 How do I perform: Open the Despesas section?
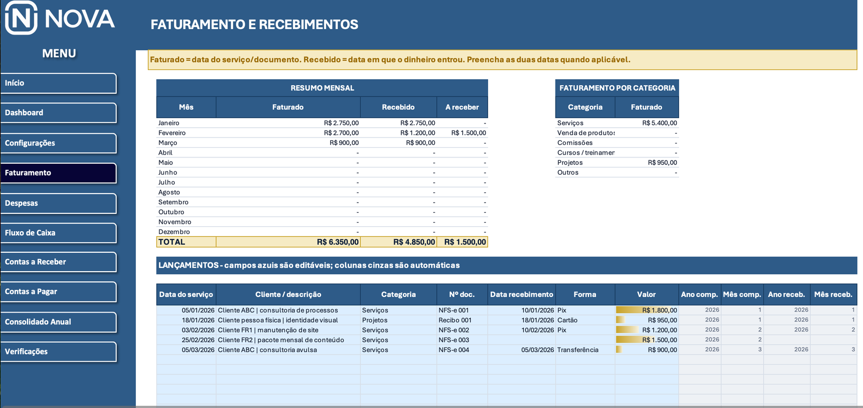[58, 203]
